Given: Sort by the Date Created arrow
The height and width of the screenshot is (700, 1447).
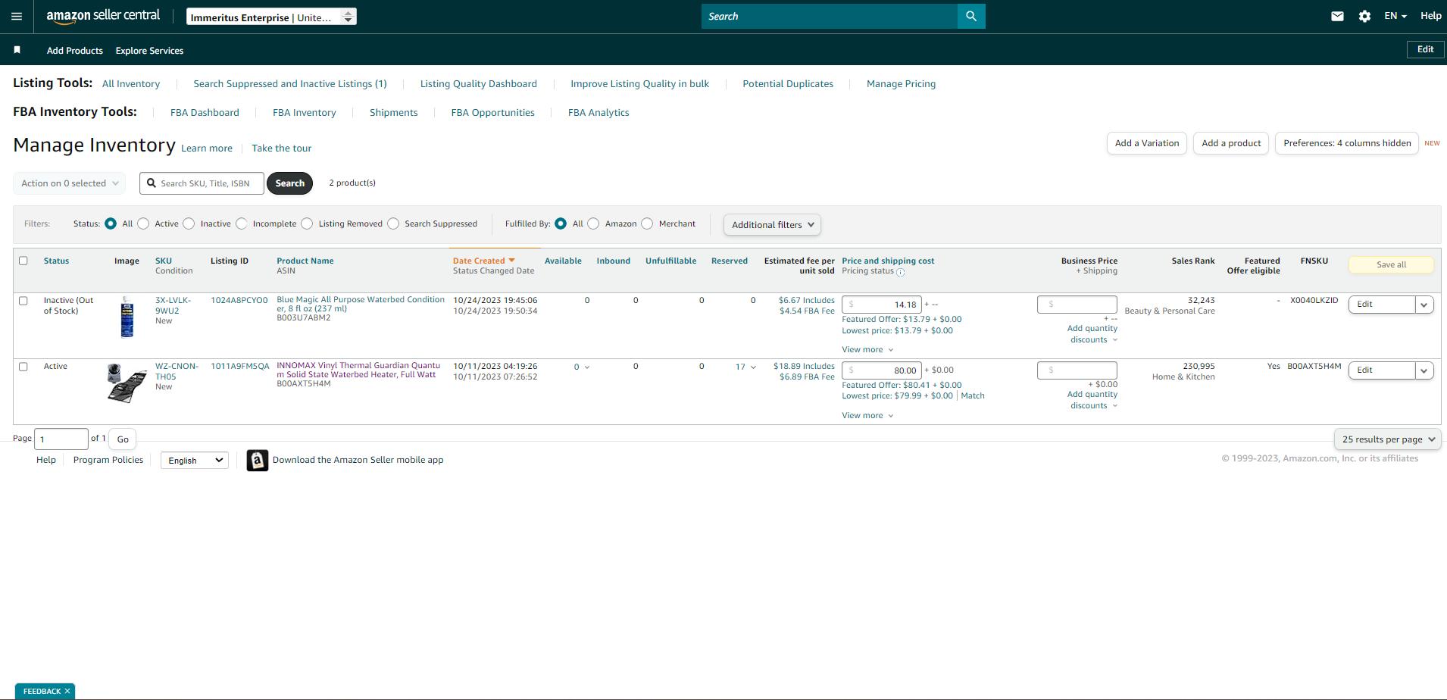Looking at the screenshot, I should click(511, 261).
